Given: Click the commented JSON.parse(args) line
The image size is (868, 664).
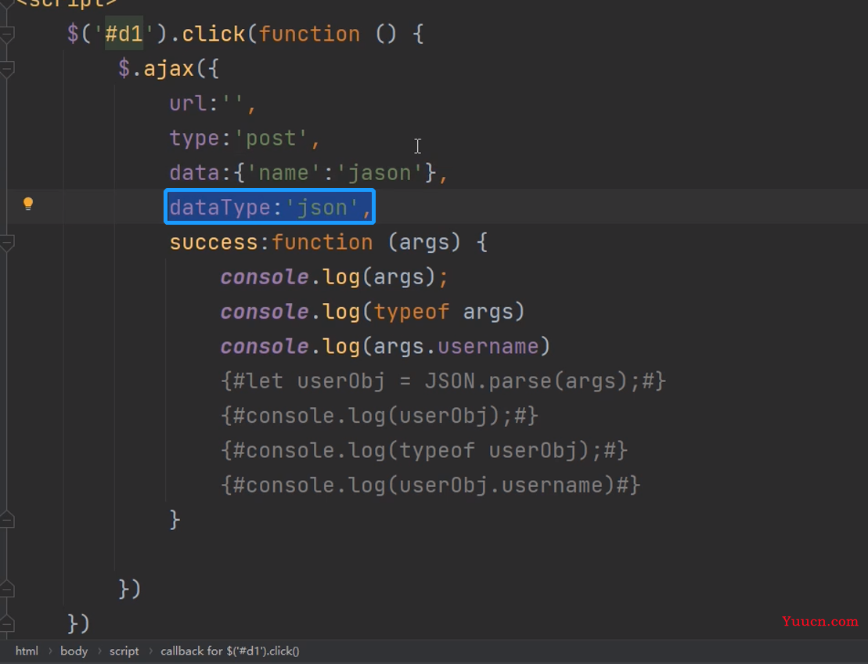Looking at the screenshot, I should [x=443, y=381].
